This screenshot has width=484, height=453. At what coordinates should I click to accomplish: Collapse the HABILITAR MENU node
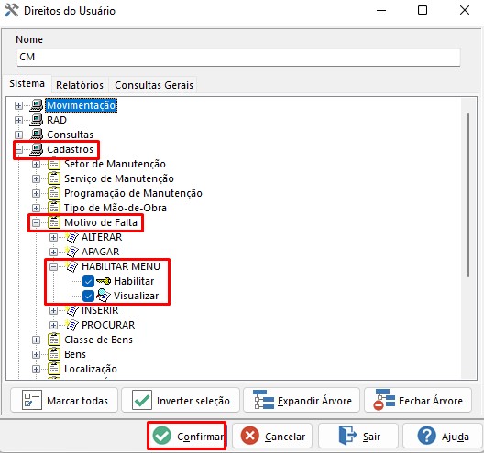tap(54, 266)
